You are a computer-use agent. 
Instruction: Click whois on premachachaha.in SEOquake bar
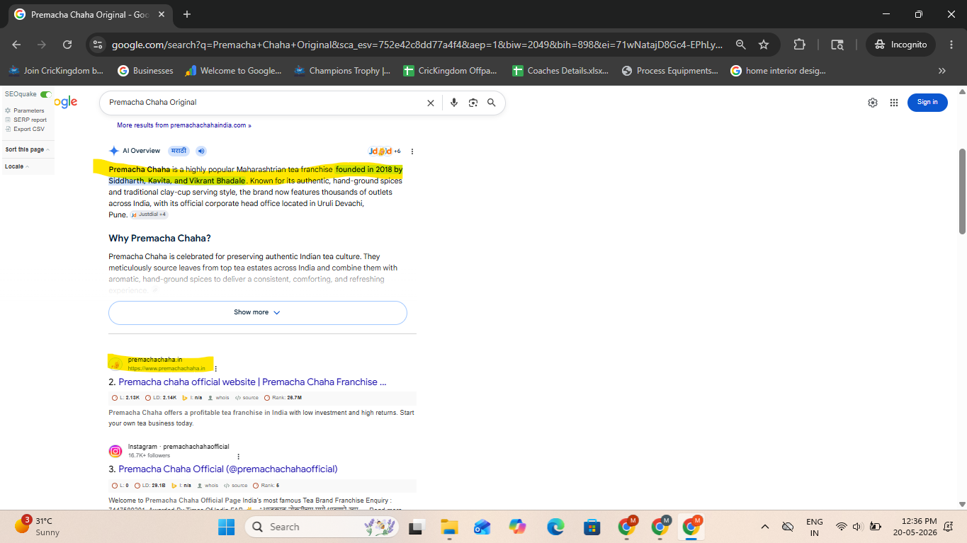coord(219,398)
